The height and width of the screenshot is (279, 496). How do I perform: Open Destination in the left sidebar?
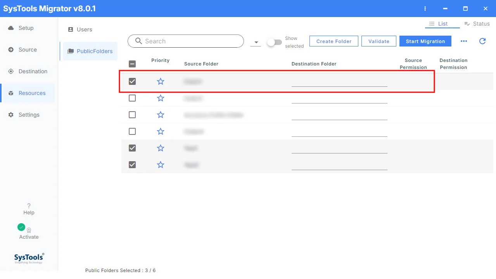(x=33, y=71)
